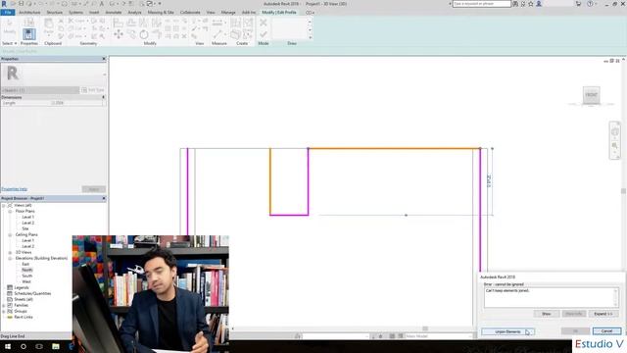Collapse the Views (all) tree node
627x353 pixels.
point(4,205)
